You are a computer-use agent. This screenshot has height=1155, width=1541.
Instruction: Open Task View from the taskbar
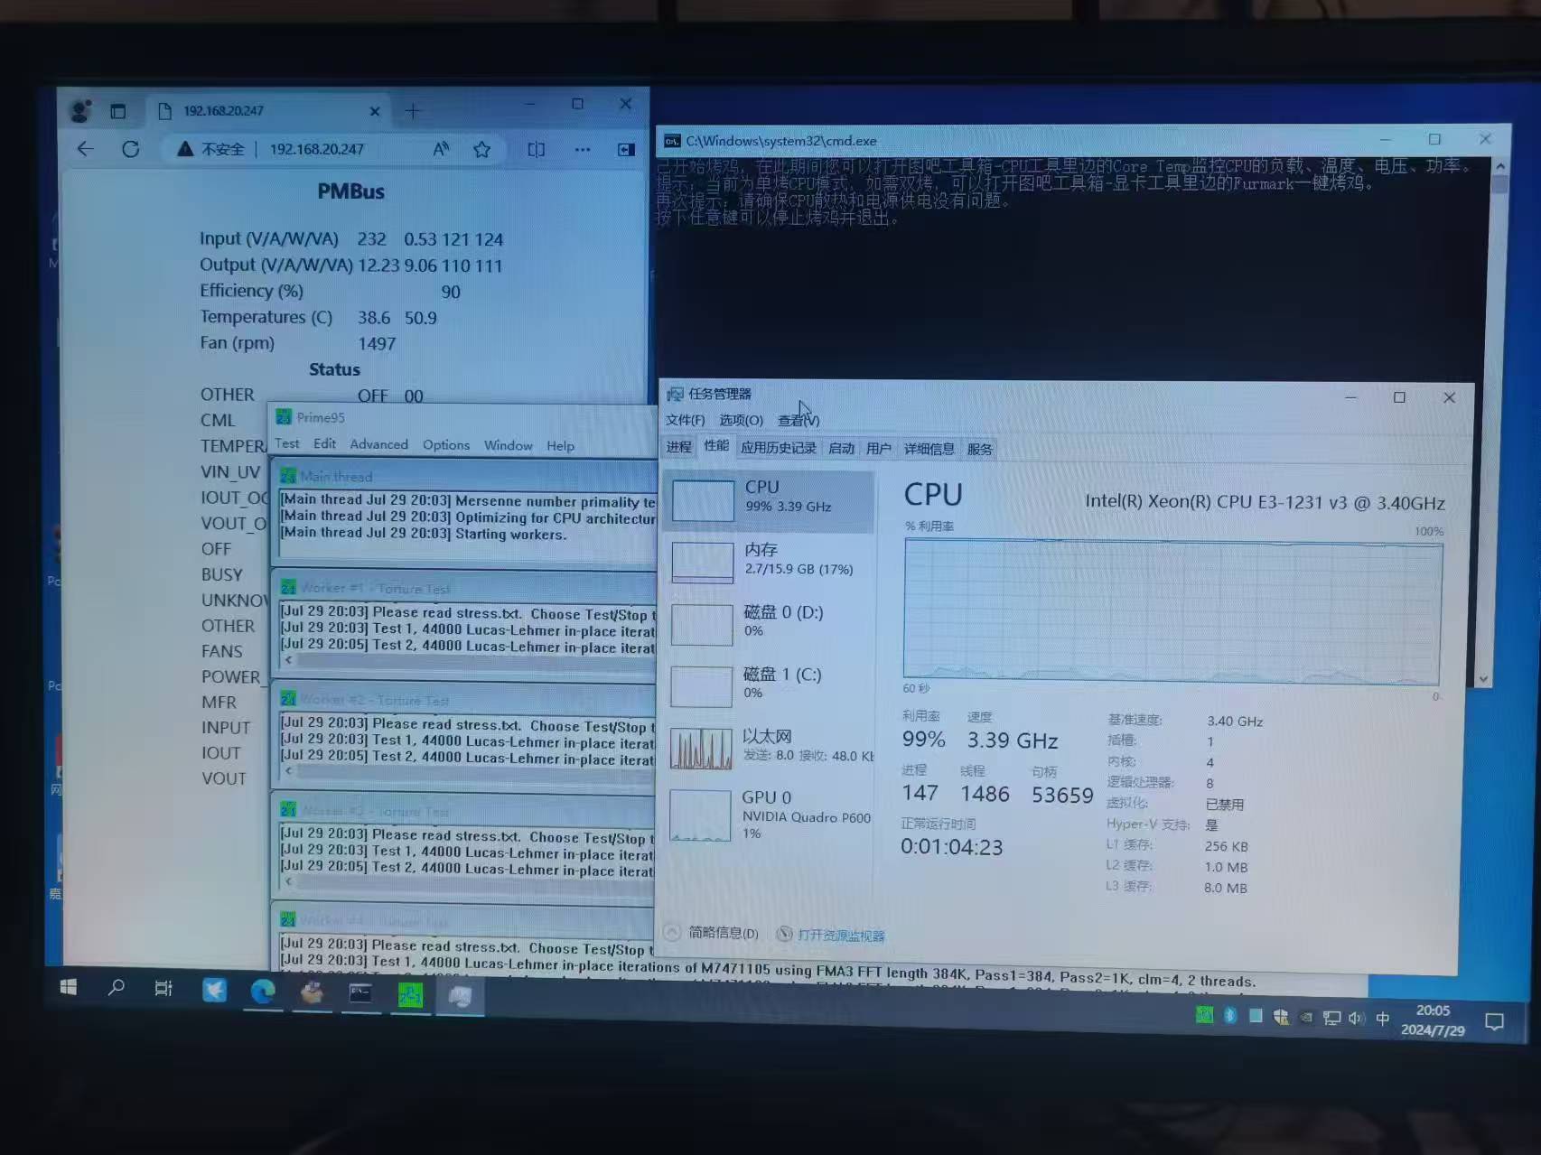[x=163, y=989]
